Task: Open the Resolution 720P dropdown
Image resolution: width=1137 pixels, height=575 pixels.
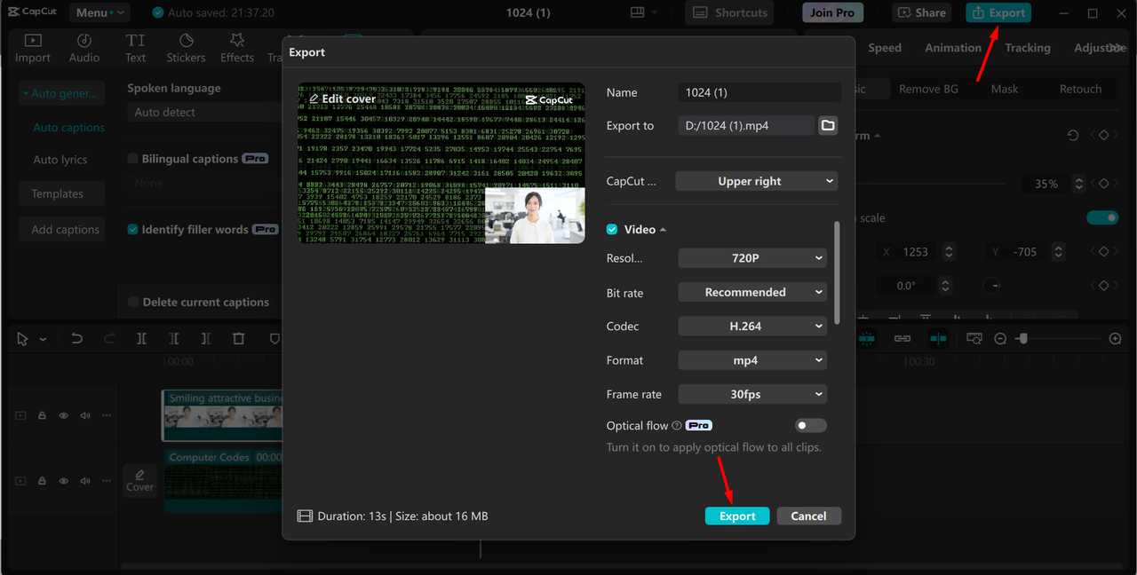Action: pyautogui.click(x=752, y=258)
